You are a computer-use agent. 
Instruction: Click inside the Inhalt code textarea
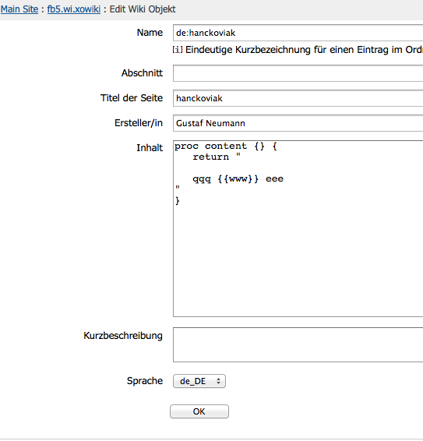298,228
